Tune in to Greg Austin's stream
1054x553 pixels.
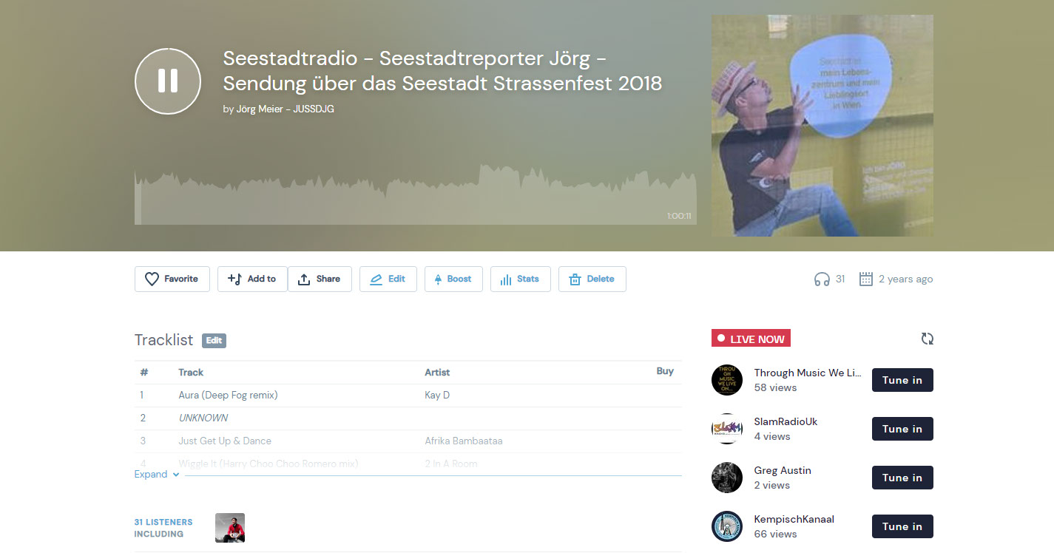tap(902, 478)
